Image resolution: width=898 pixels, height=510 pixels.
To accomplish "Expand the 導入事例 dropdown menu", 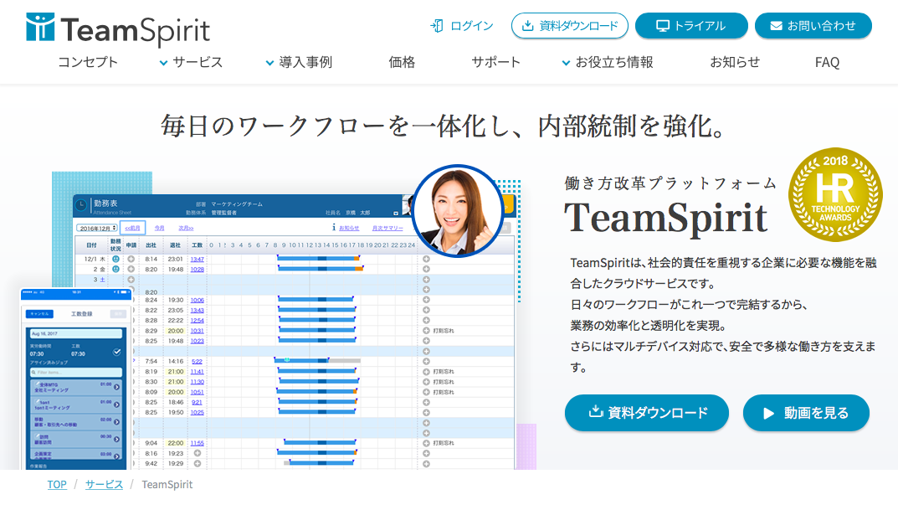I will (299, 62).
